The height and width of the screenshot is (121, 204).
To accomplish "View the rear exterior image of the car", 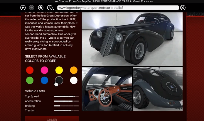I will (158, 89).
